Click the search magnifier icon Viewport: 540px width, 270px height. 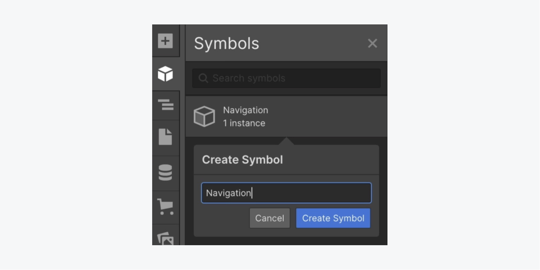pos(203,78)
